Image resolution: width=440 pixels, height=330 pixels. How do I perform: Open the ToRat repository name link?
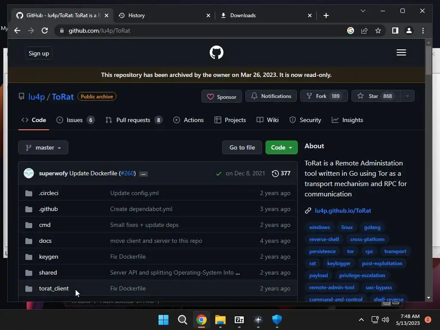(63, 97)
